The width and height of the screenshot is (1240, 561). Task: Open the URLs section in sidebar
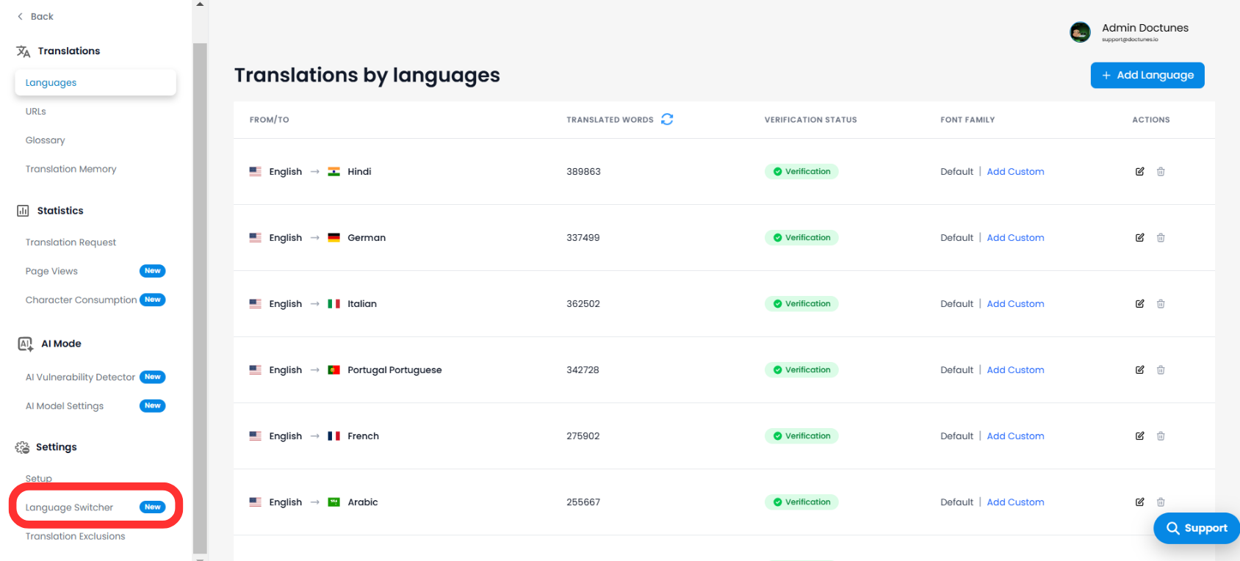pos(36,112)
